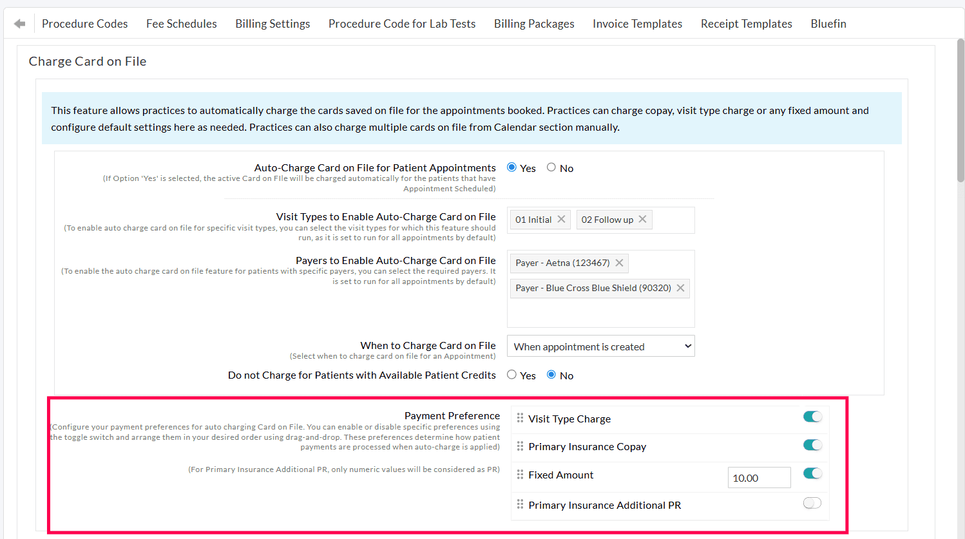
Task: Click the back arrow navigation icon
Action: (19, 23)
